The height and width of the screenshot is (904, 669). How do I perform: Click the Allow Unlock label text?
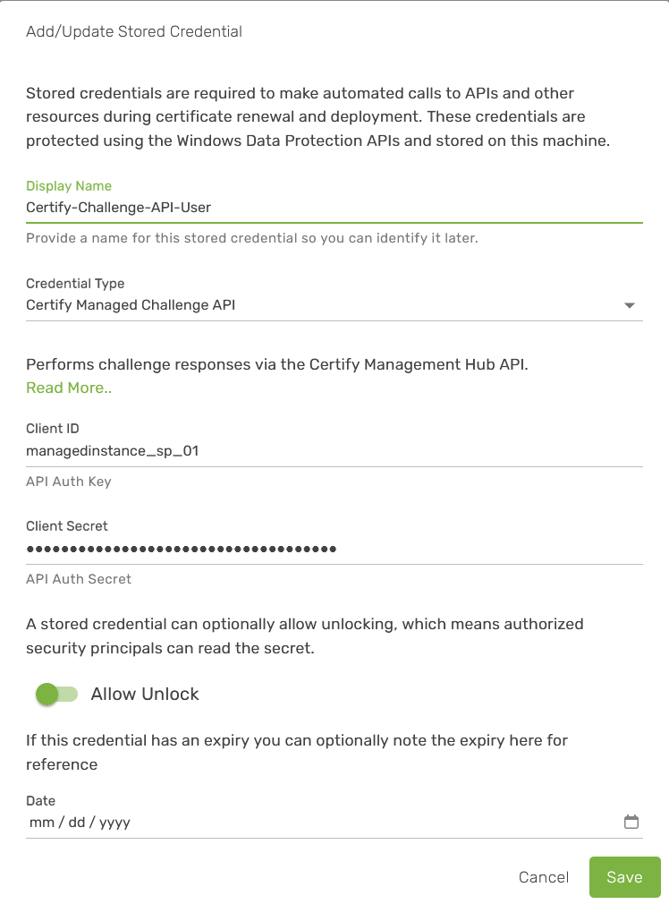coord(145,694)
